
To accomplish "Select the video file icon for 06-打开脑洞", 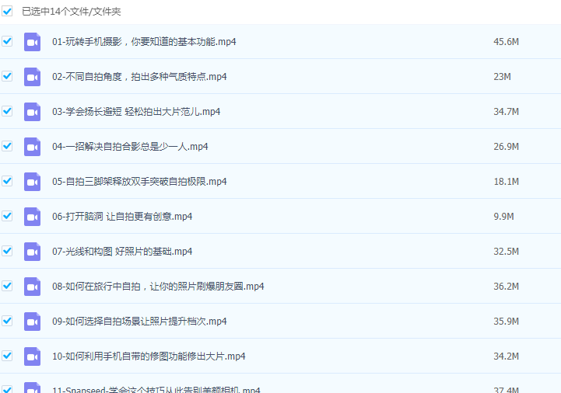I will [32, 217].
